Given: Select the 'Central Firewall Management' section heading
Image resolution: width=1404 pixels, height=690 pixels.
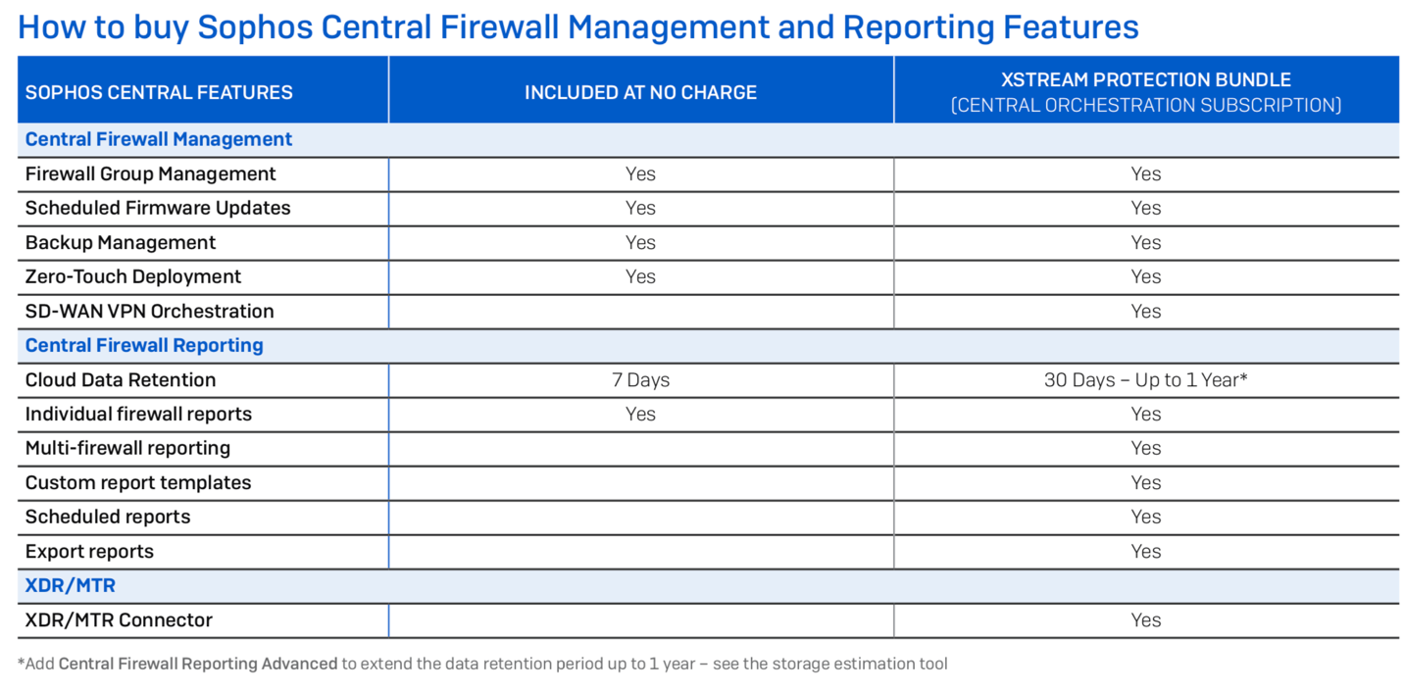Looking at the screenshot, I should pyautogui.click(x=159, y=139).
